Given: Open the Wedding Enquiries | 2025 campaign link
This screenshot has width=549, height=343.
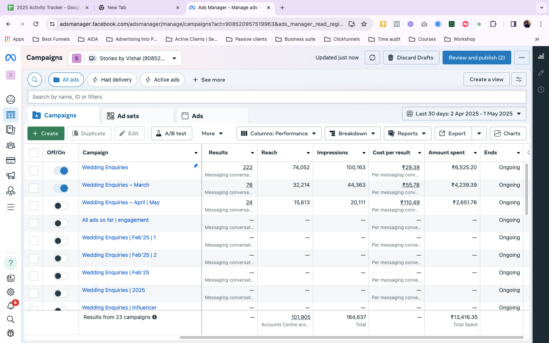Looking at the screenshot, I should [113, 290].
